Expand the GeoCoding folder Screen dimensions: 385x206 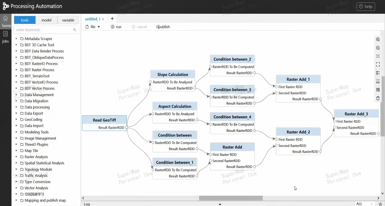tap(16, 120)
